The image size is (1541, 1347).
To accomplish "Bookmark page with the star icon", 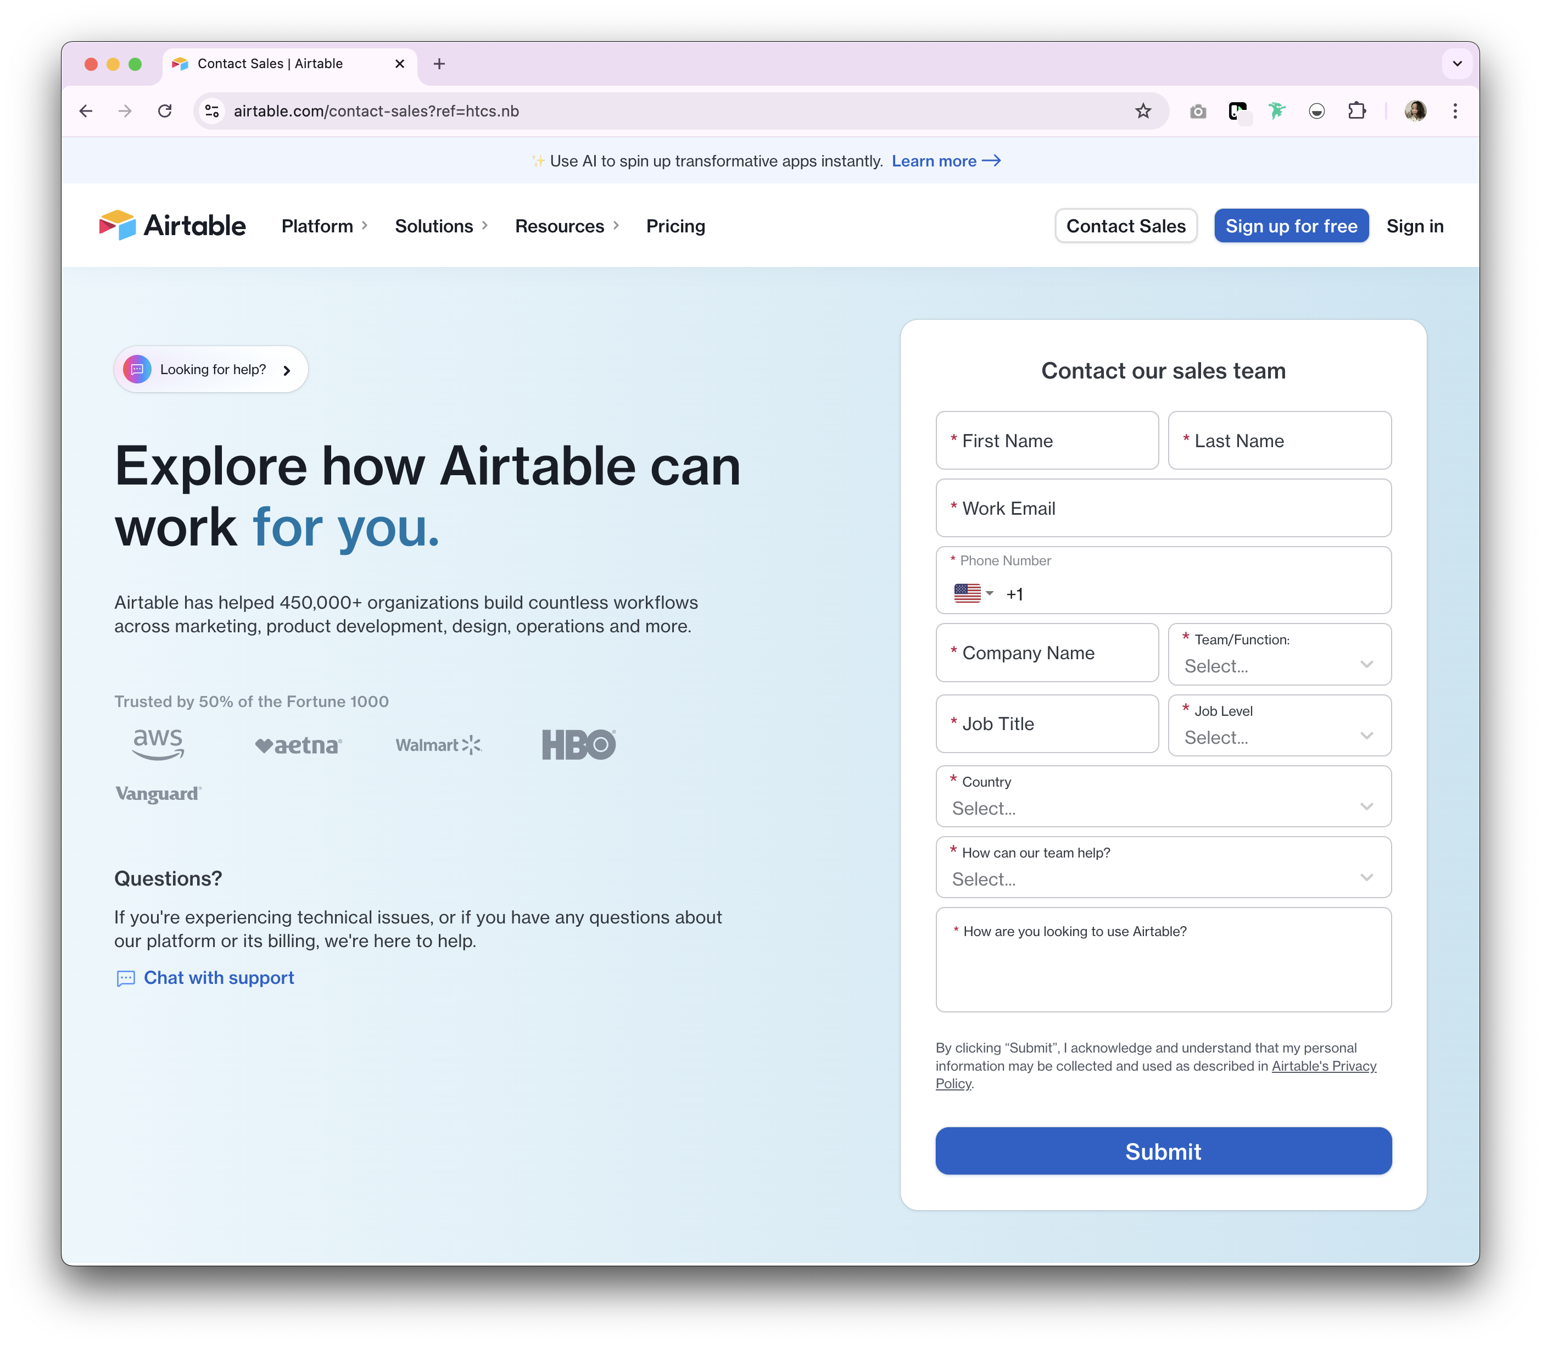I will [x=1143, y=112].
